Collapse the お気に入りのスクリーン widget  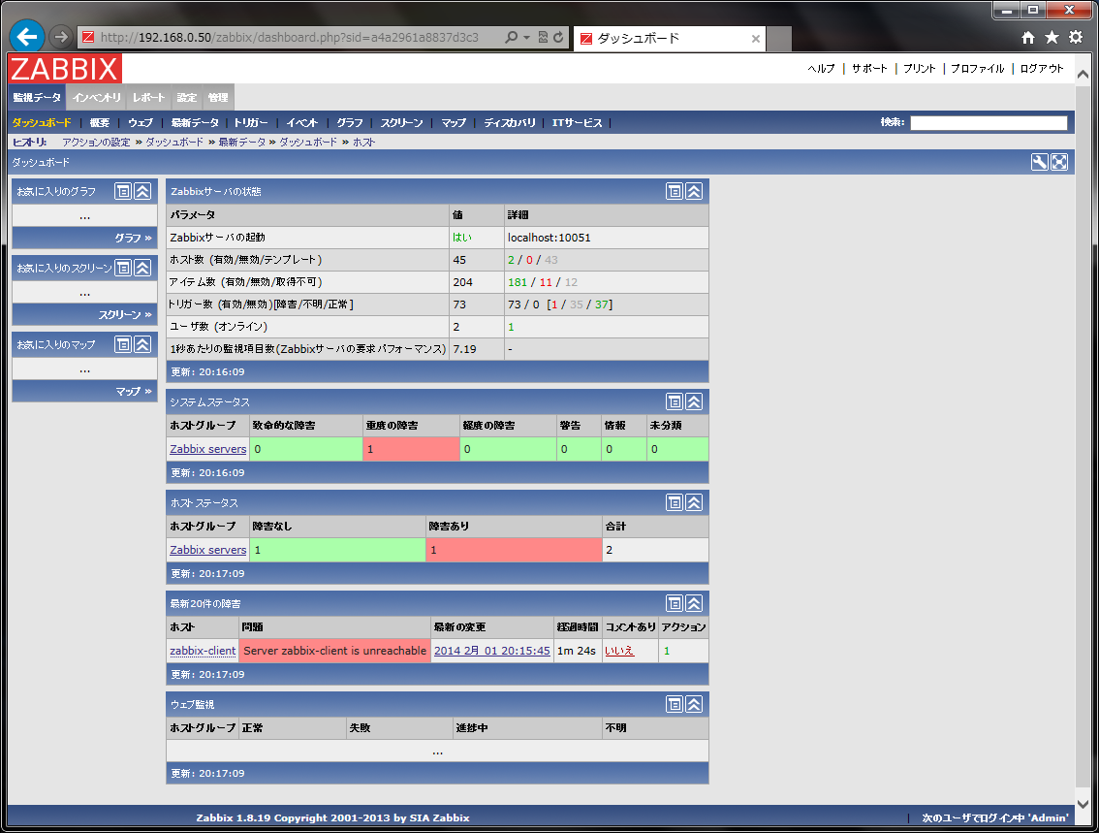click(x=142, y=268)
